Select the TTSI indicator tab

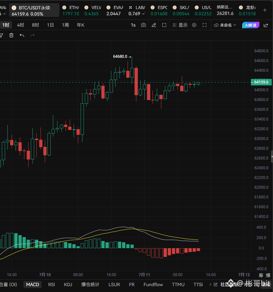coord(198,284)
